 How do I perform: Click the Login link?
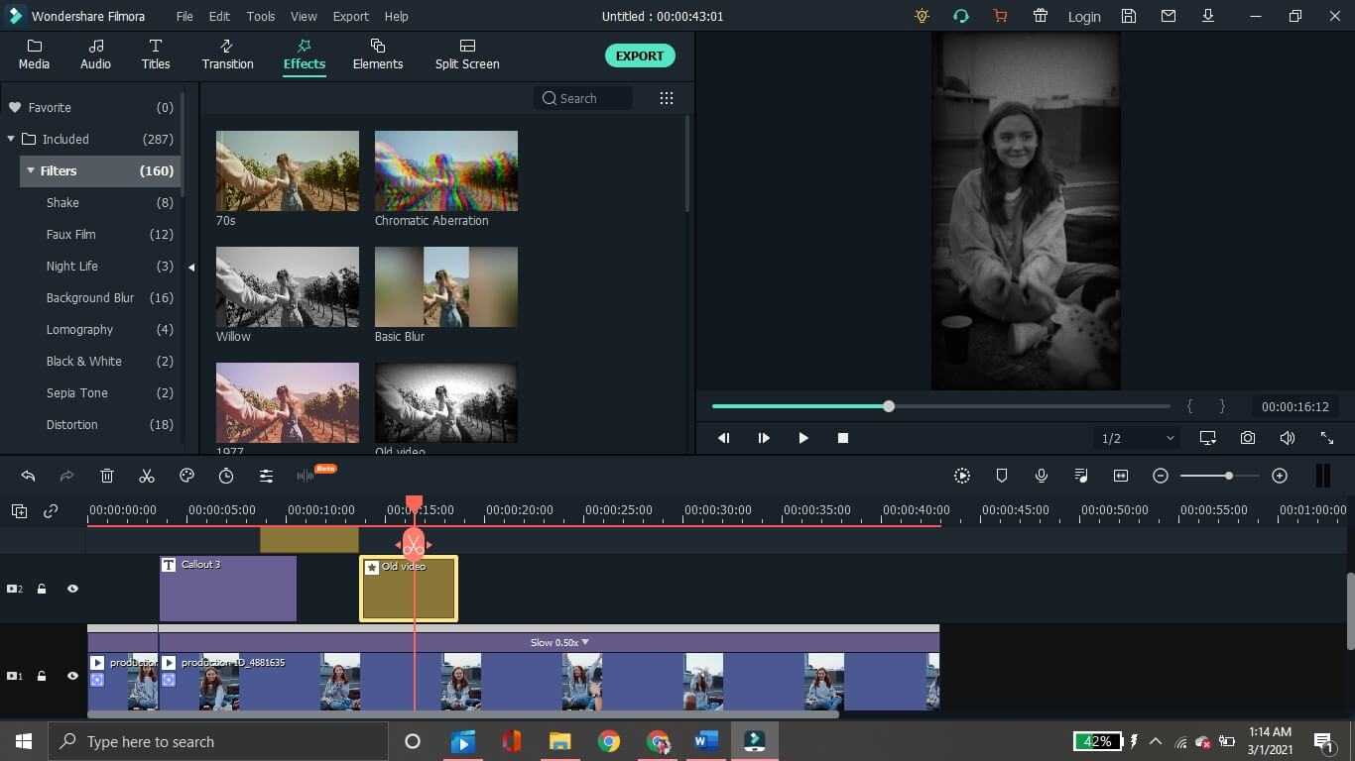click(x=1083, y=17)
